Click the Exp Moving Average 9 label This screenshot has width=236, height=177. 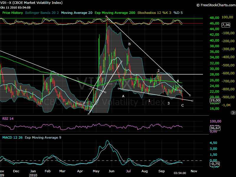pos(43,137)
